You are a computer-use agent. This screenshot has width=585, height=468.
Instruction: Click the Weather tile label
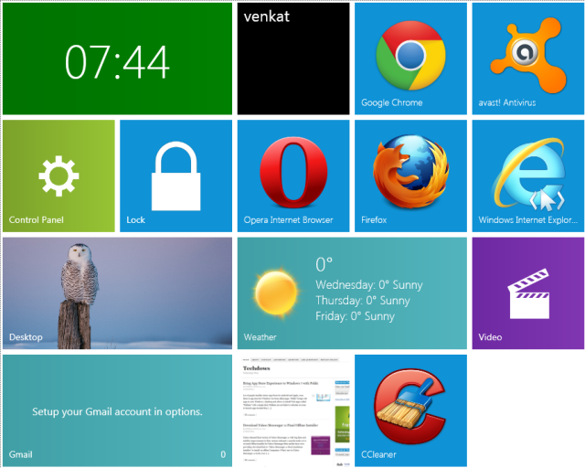[260, 337]
